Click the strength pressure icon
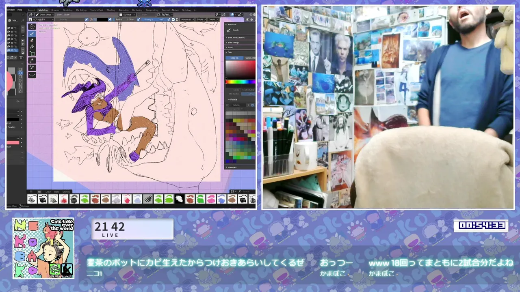Screen dimensions: 520x292 tap(169, 19)
